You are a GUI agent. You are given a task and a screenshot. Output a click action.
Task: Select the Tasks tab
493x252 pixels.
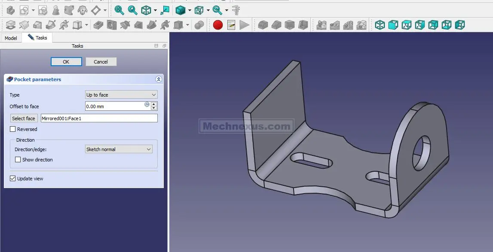(38, 38)
